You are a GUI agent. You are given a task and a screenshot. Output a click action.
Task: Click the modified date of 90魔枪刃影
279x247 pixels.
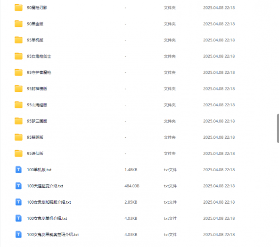tap(219, 8)
